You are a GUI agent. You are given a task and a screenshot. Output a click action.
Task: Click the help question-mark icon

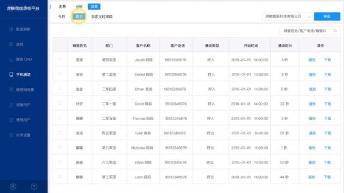(34, 187)
